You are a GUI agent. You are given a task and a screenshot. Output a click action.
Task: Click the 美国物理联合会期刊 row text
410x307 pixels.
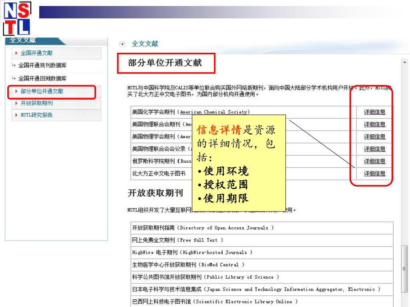162,124
